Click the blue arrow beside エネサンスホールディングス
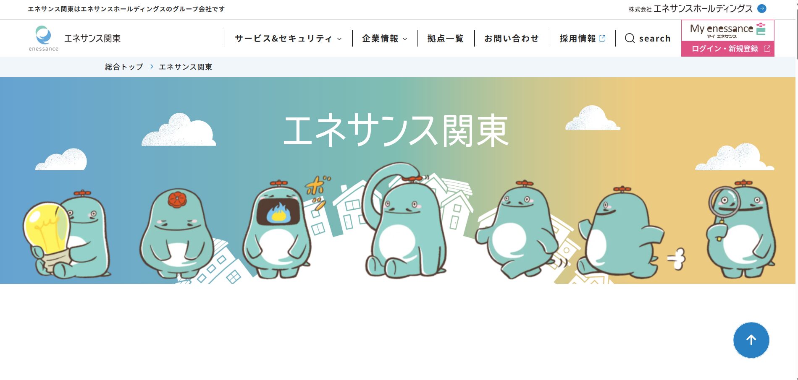This screenshot has height=380, width=798. click(x=761, y=8)
